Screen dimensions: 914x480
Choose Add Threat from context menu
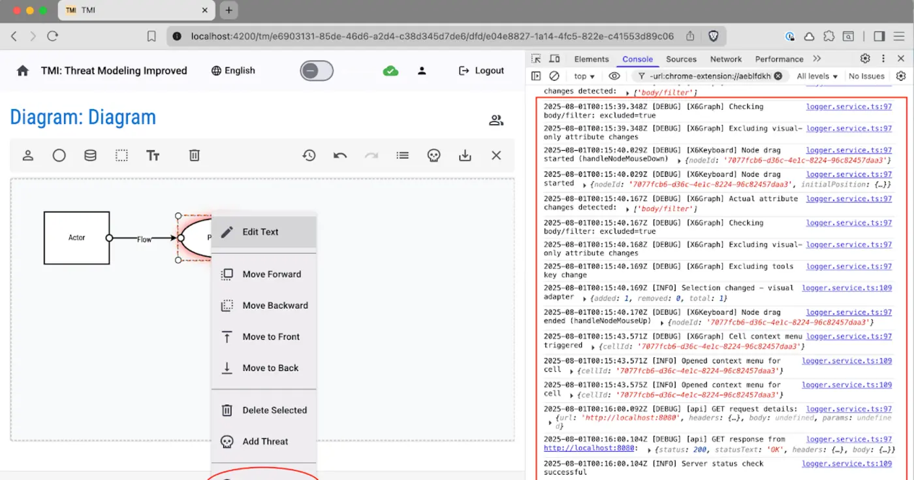click(264, 441)
